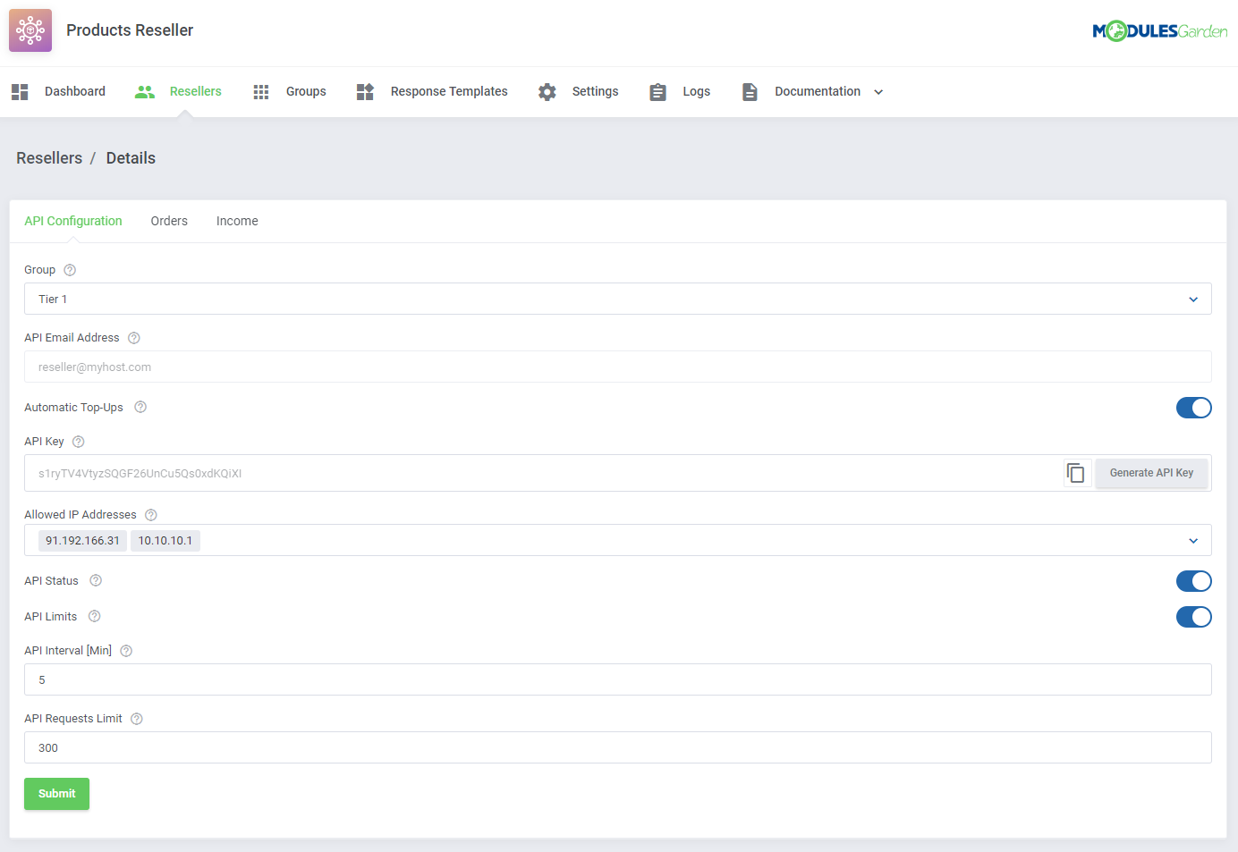Image resolution: width=1238 pixels, height=852 pixels.
Task: Turn off API Status
Action: pos(1194,580)
